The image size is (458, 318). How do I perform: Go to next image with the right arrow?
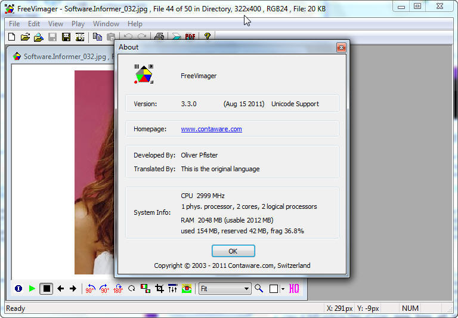coord(73,289)
